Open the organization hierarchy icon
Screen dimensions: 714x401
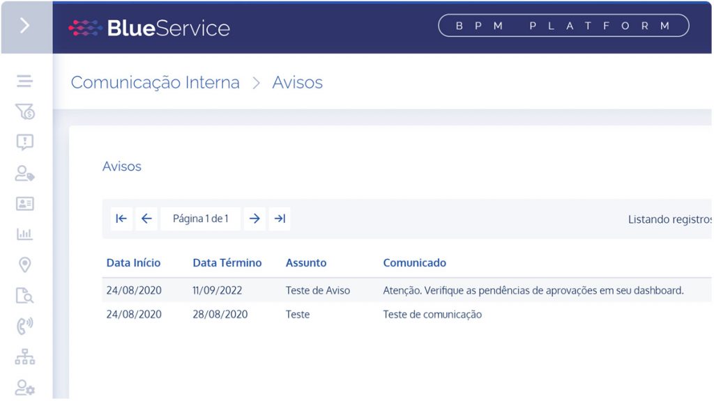pos(25,357)
